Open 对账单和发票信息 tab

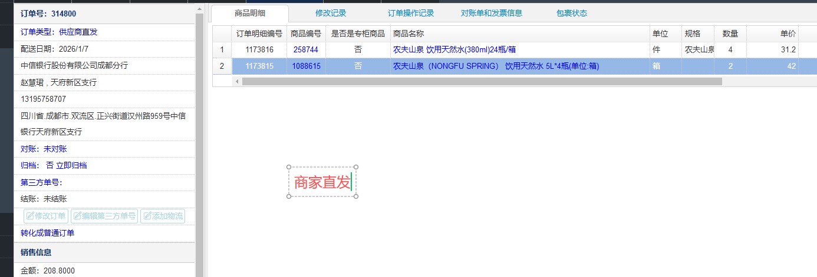[491, 13]
